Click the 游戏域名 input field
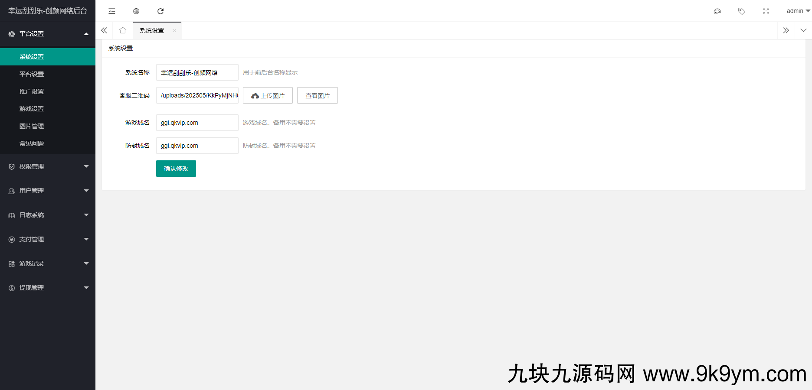 pyautogui.click(x=197, y=123)
